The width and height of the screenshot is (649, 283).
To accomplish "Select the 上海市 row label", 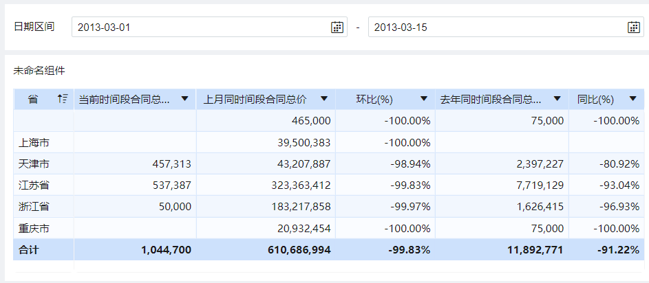I will pos(34,142).
